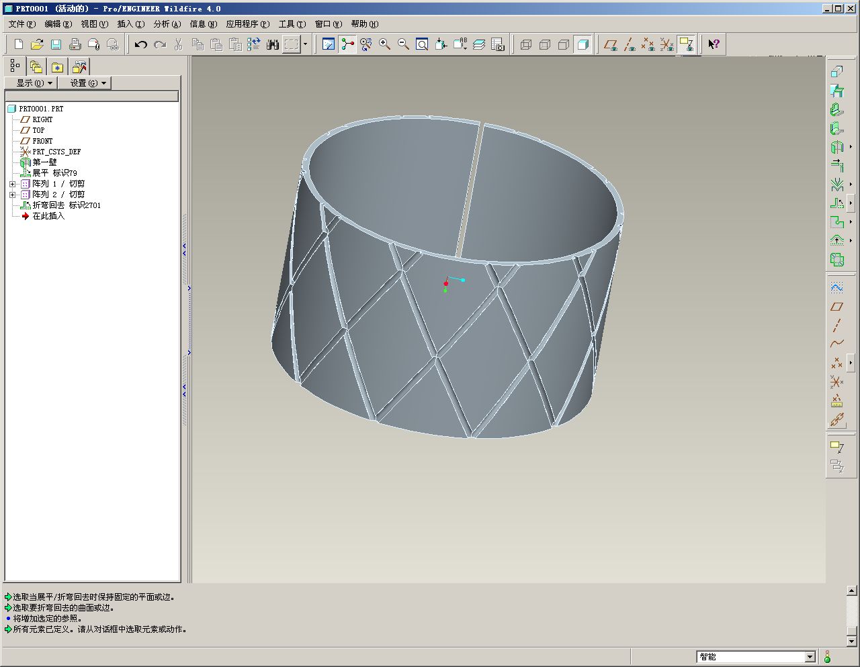Cut with the scissors icon
Screen dimensions: 860x667
point(179,44)
